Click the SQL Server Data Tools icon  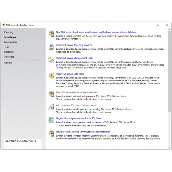point(51,76)
